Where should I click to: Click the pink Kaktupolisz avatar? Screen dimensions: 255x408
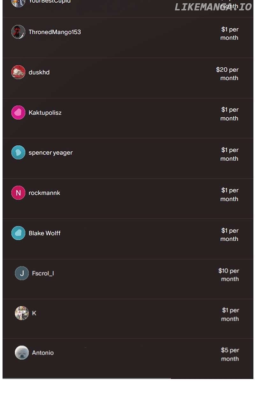pyautogui.click(x=18, y=113)
